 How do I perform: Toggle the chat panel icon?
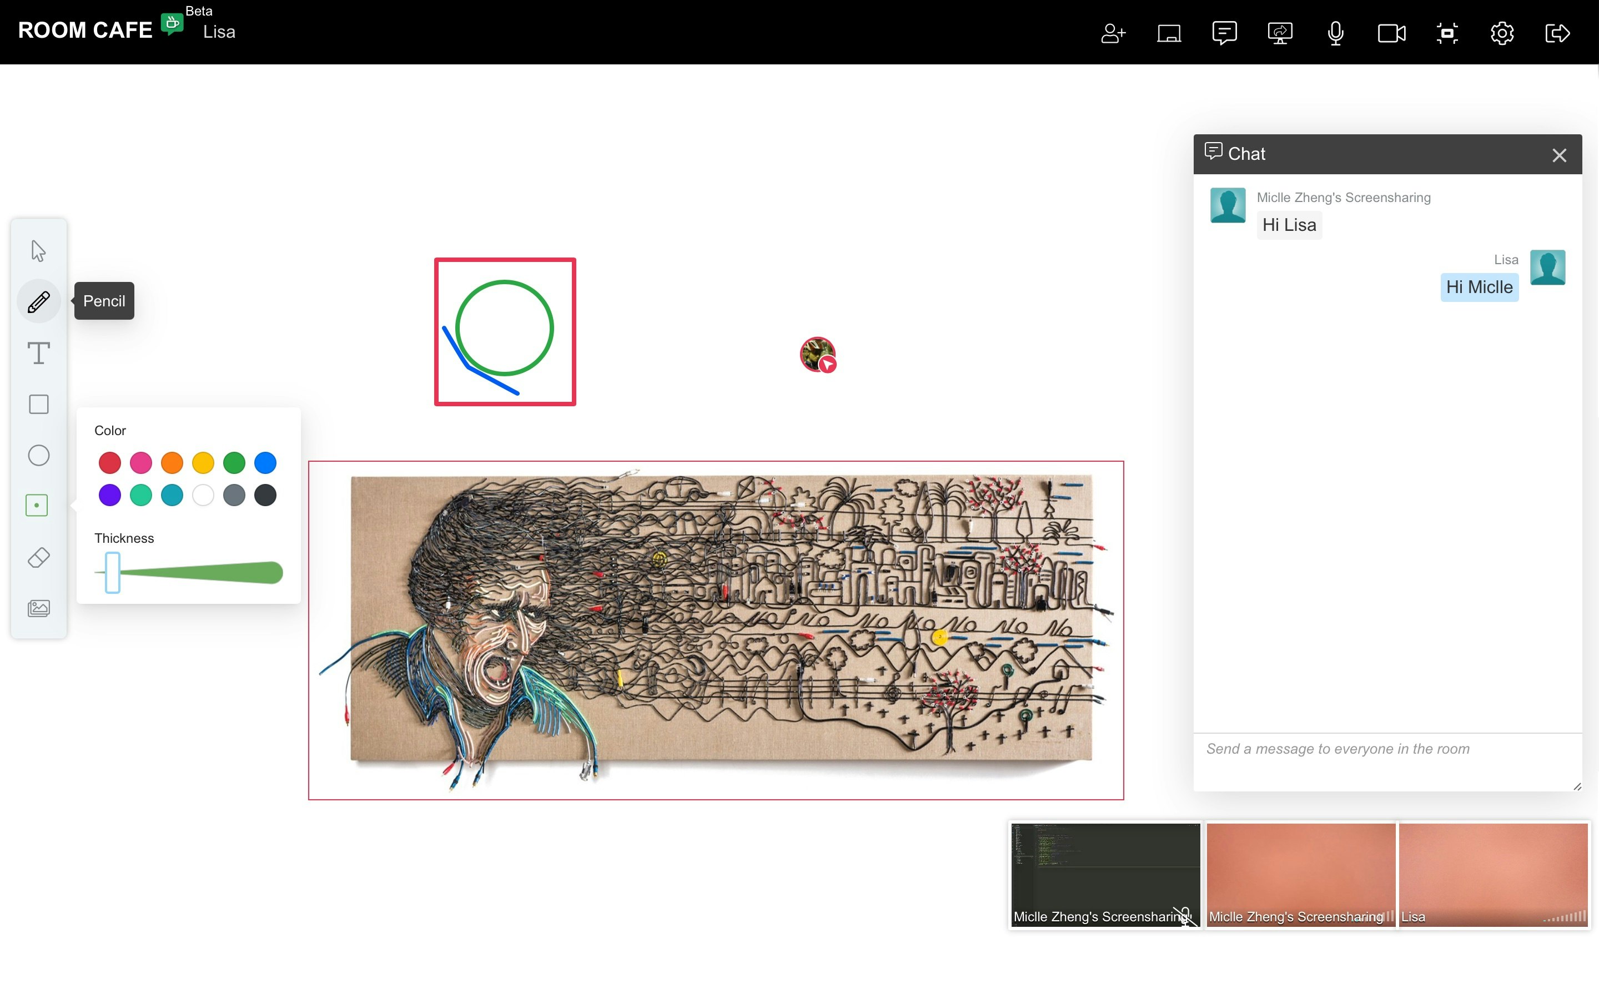point(1224,33)
